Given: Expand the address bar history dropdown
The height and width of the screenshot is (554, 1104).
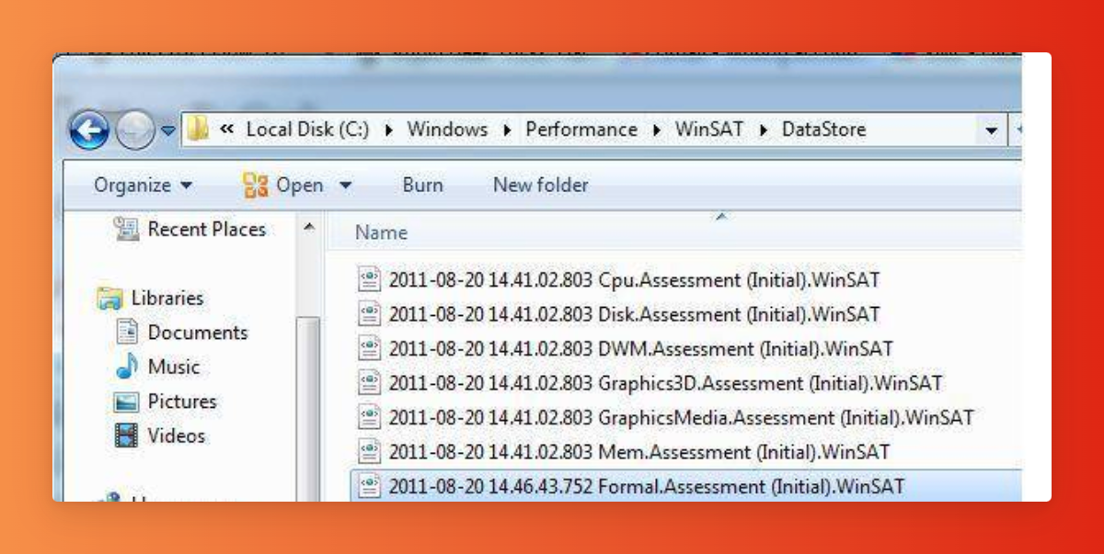Looking at the screenshot, I should (991, 130).
